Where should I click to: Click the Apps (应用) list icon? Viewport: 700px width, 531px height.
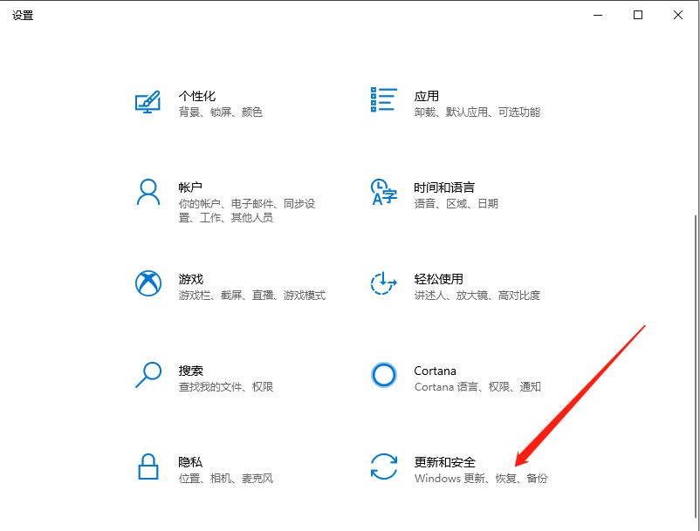[384, 100]
